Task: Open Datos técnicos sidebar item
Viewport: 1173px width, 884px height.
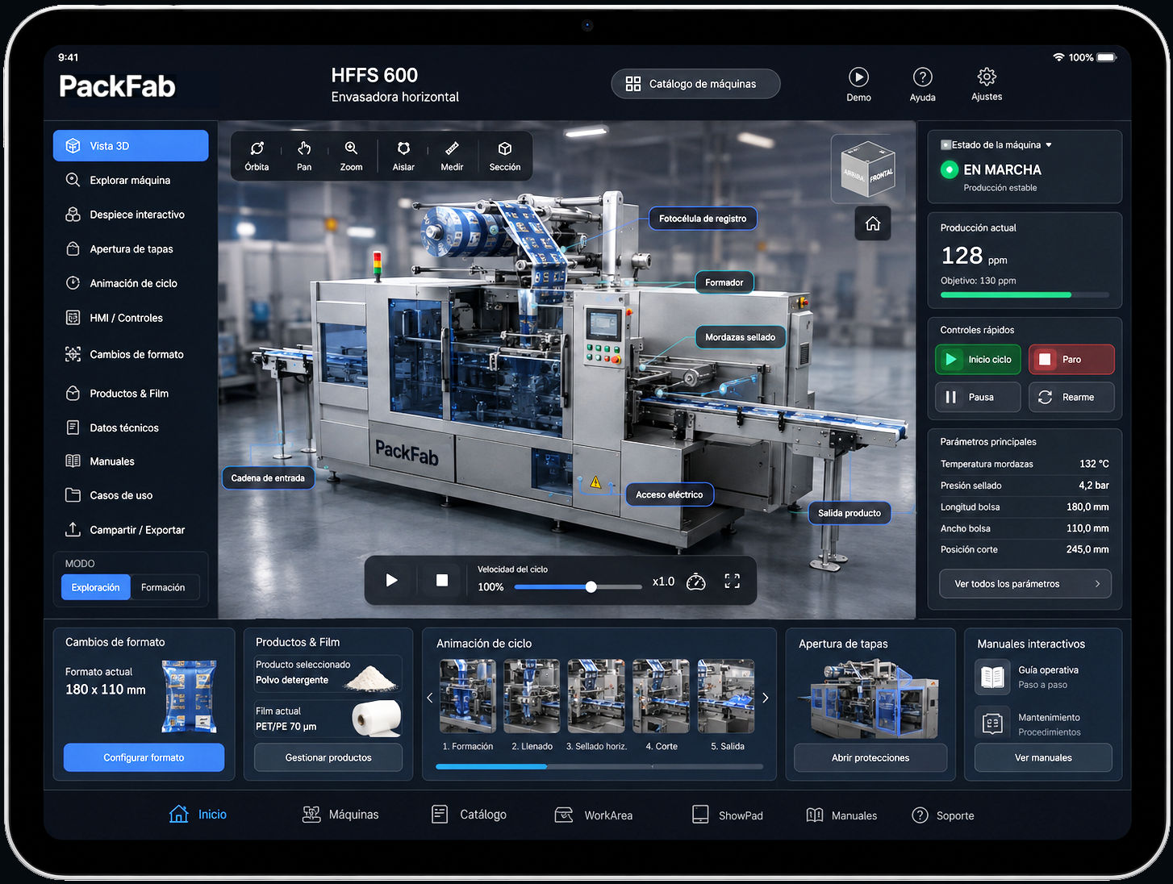Action: 131,427
